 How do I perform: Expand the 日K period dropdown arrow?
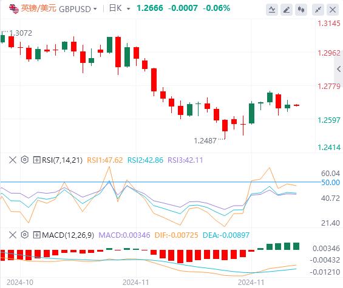point(129,9)
